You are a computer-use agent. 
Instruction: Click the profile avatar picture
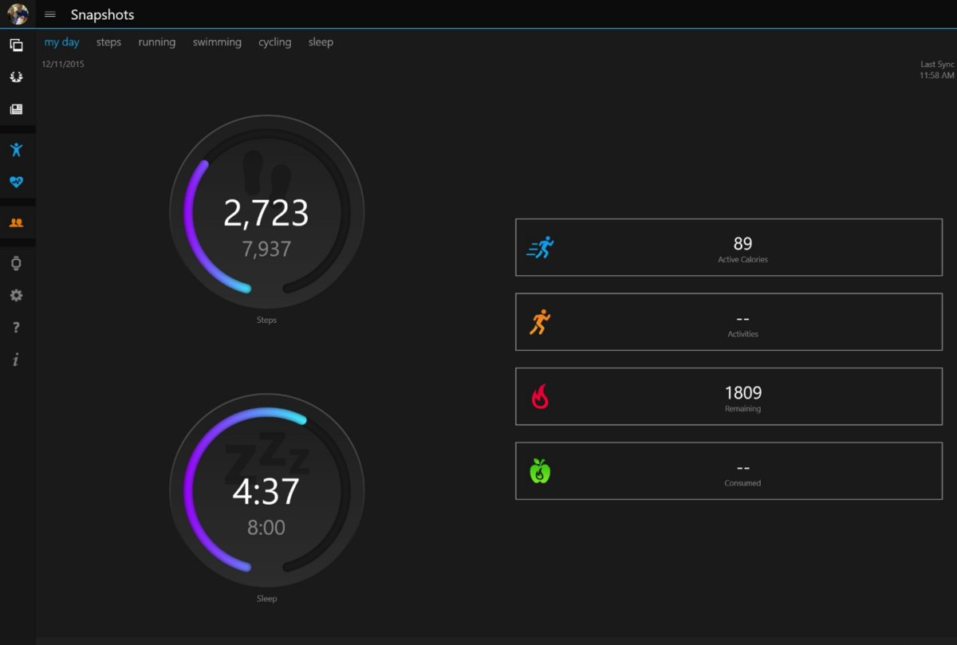[x=18, y=14]
